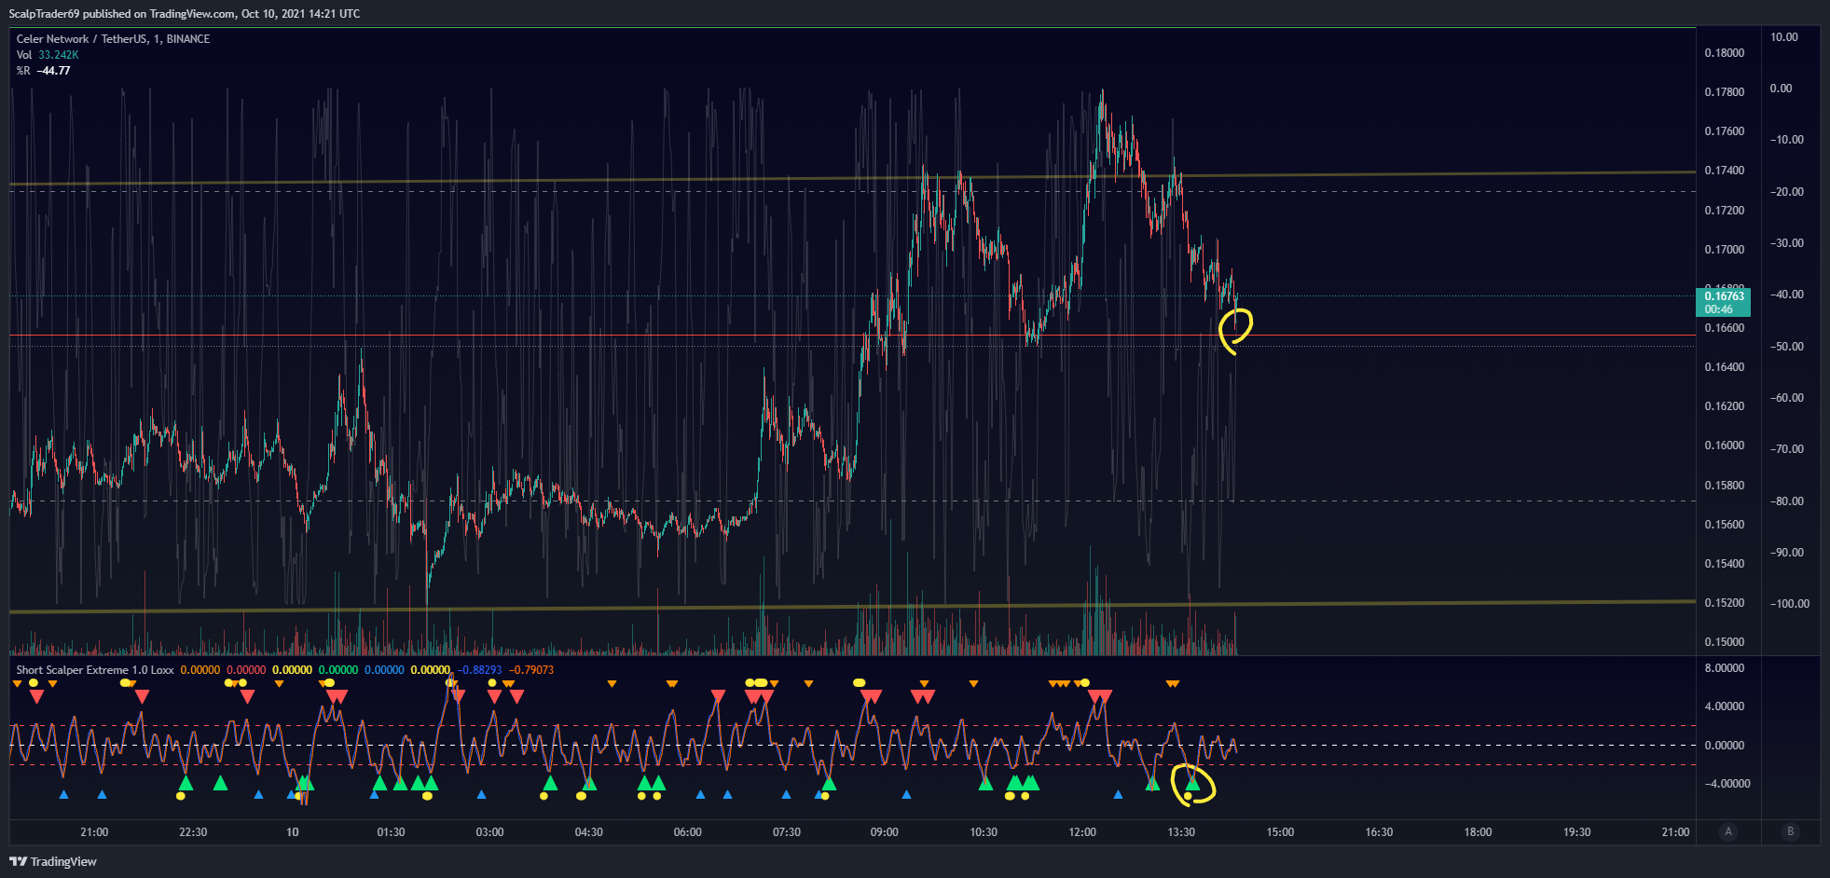This screenshot has height=878, width=1830.
Task: Click the 8.00000 indicator scale value
Action: click(x=1725, y=668)
